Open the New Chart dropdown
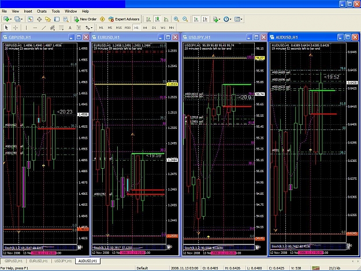The height and width of the screenshot is (271, 361). (x=8, y=19)
